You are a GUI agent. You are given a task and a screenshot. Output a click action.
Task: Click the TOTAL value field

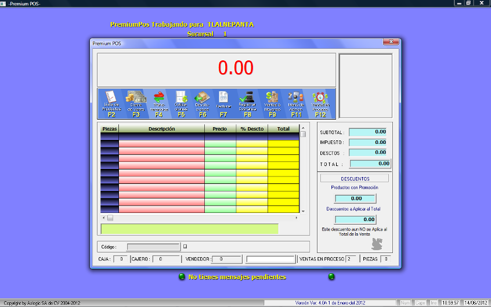(370, 164)
